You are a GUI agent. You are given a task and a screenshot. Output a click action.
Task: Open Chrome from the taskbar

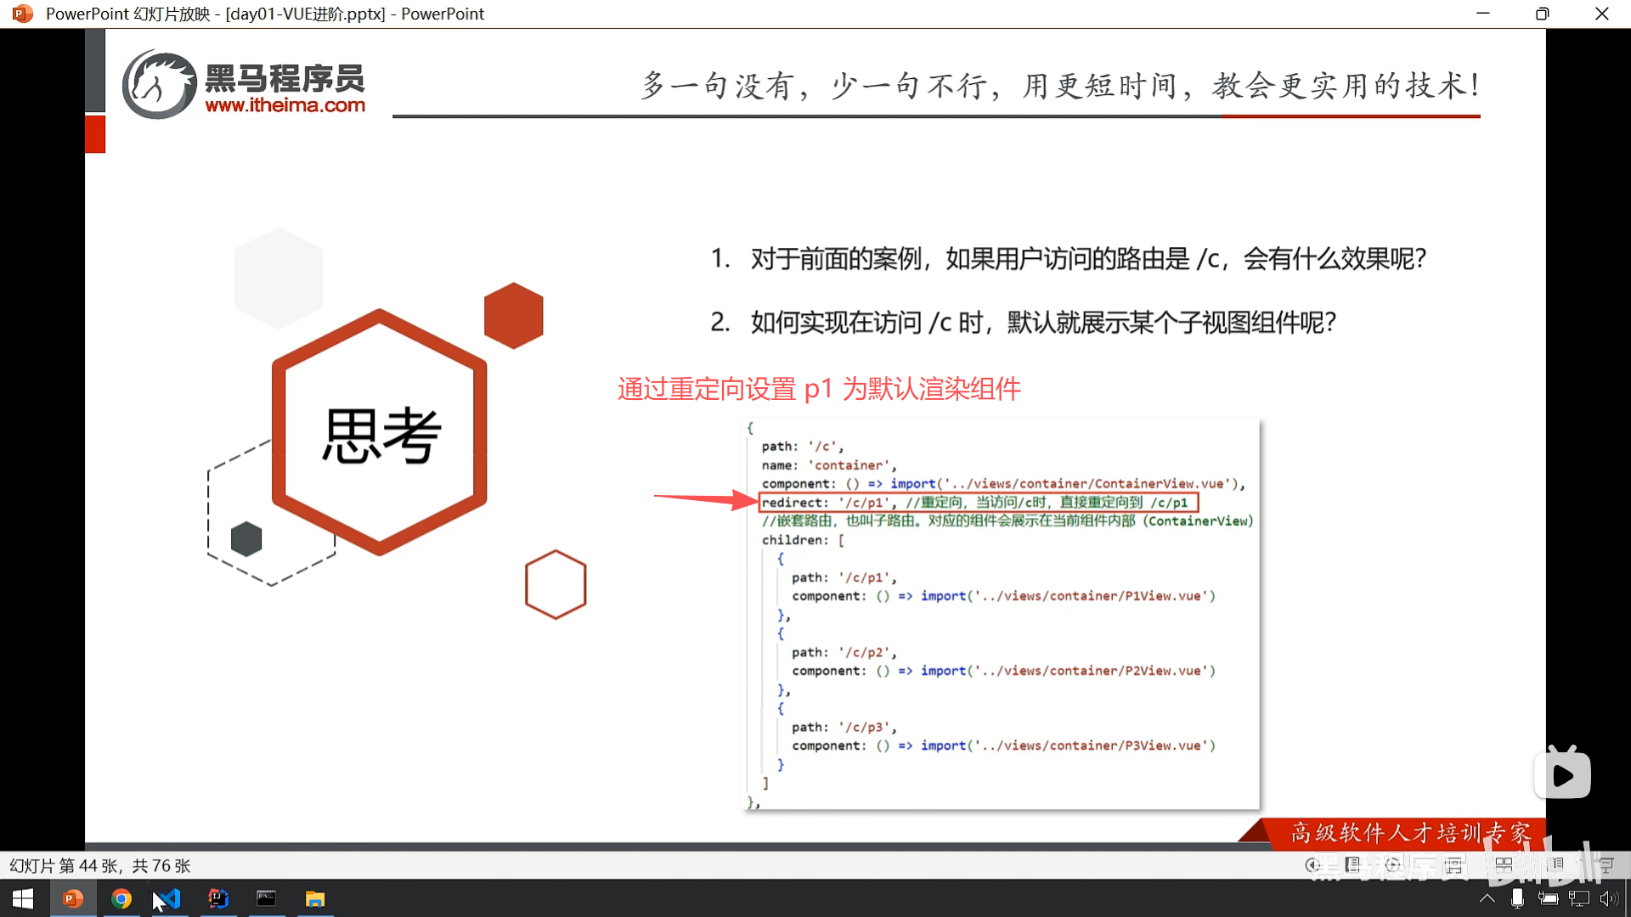(x=121, y=898)
